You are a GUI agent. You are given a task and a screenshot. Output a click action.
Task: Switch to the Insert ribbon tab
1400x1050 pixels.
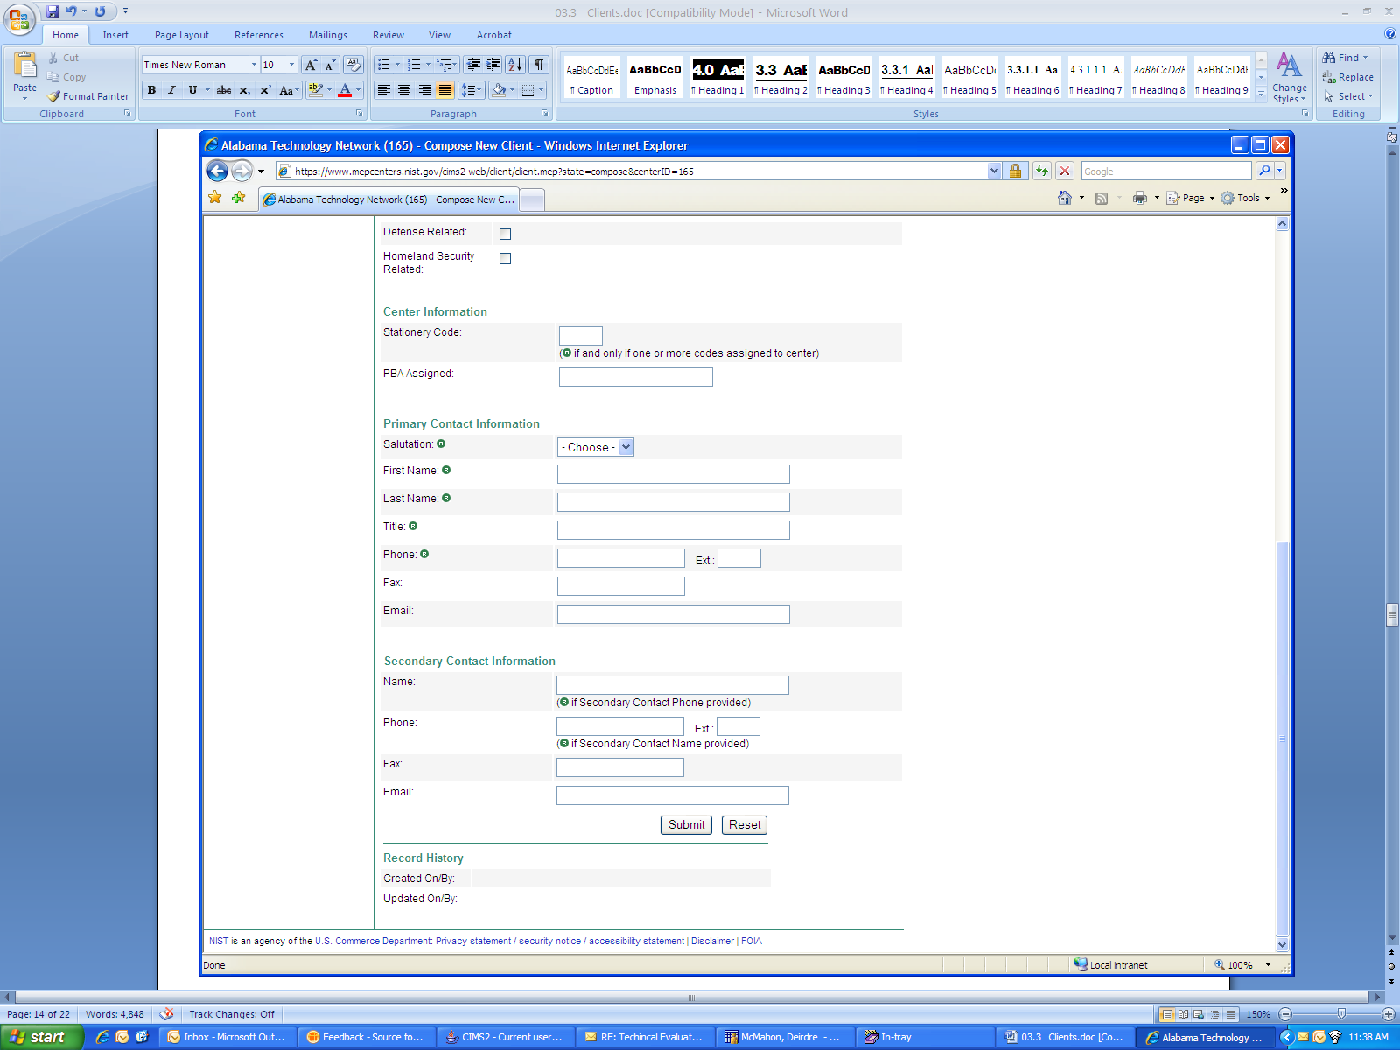click(115, 35)
